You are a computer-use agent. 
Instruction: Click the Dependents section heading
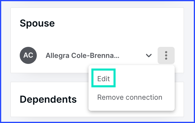point(48,99)
